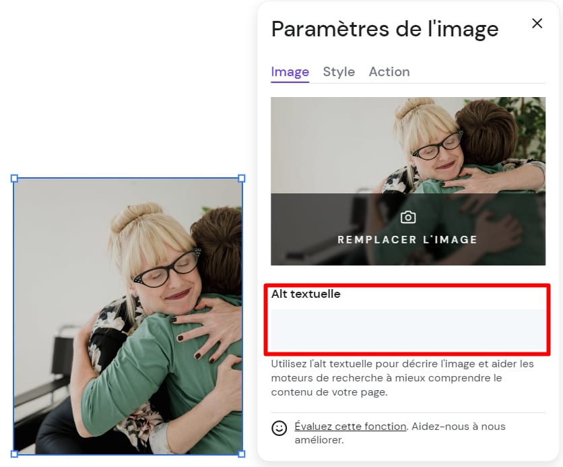Select the top-right resize handle of image
Viewport: 563px width, 467px height.
coord(242,178)
